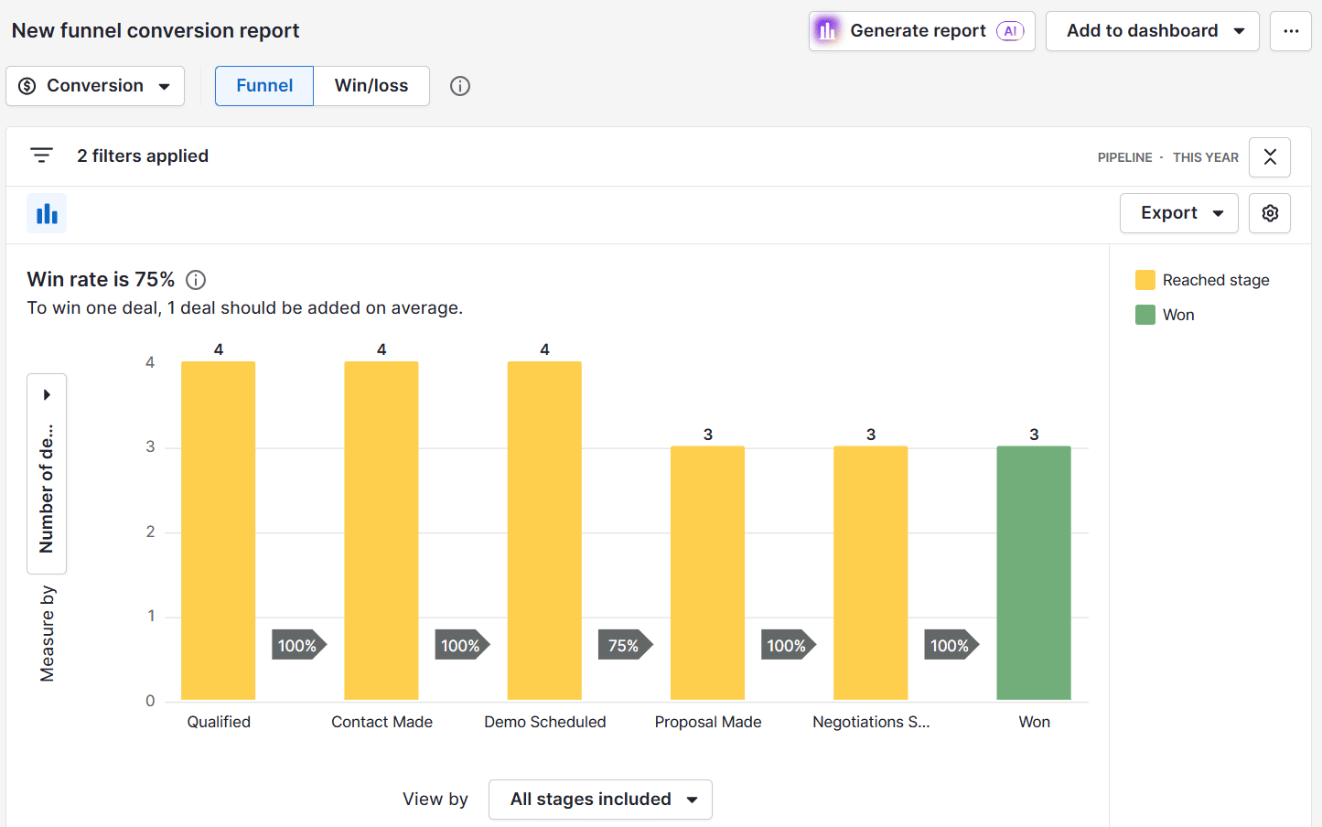The height and width of the screenshot is (827, 1322).
Task: Click the blue bar chart visualization icon
Action: coord(46,212)
